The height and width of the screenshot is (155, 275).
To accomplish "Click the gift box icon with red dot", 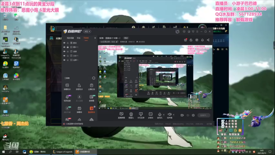I will pos(185,40).
